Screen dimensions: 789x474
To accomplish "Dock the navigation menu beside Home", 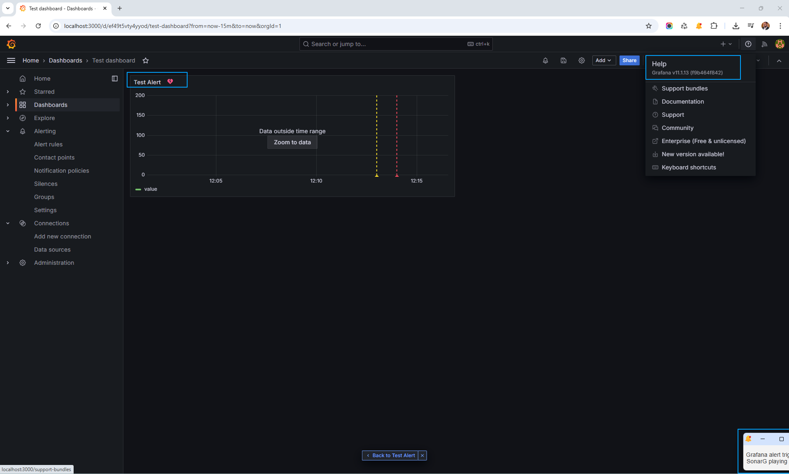I will pyautogui.click(x=114, y=79).
